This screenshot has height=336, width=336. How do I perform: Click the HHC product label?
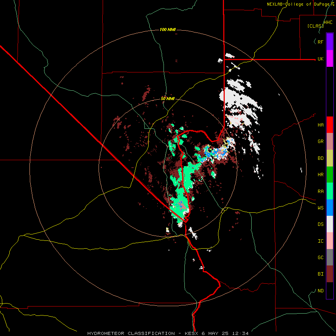pos(328,22)
